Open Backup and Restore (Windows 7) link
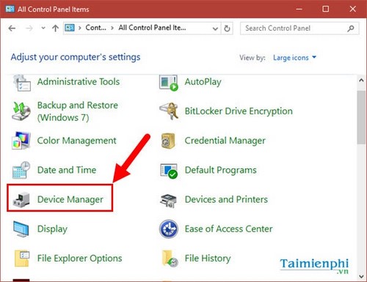 (x=78, y=111)
